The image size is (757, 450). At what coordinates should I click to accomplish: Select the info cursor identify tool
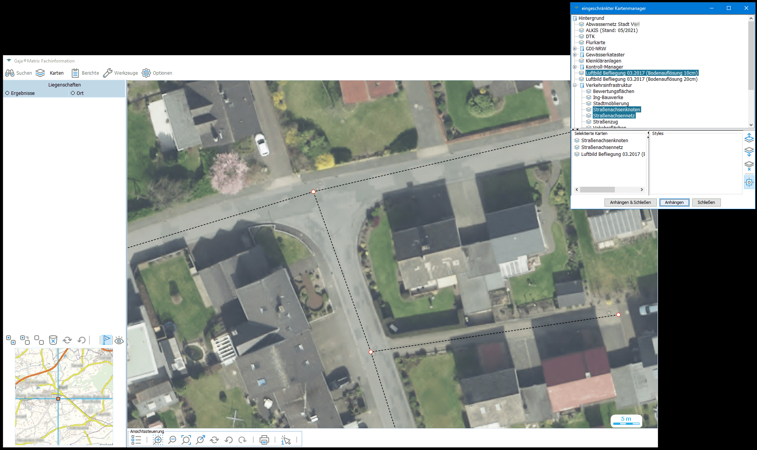(x=286, y=440)
